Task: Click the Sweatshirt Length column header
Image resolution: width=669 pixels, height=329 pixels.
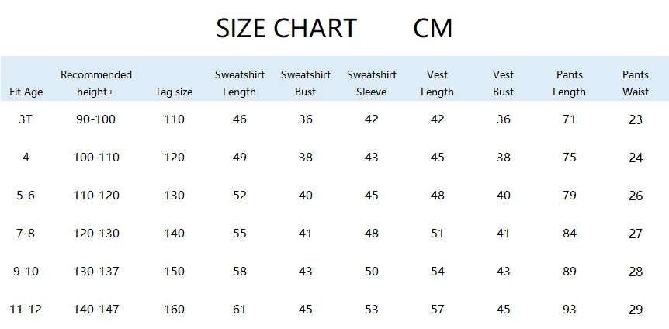Action: [x=239, y=83]
